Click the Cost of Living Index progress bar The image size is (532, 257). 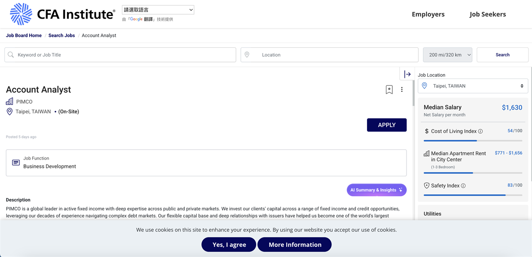point(473,140)
